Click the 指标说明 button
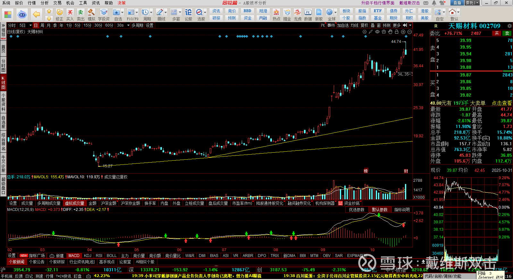The width and height of the screenshot is (513, 280). tap(402, 210)
